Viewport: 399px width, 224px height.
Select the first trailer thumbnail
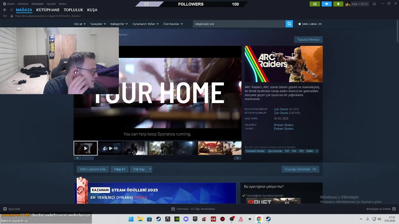(85, 148)
